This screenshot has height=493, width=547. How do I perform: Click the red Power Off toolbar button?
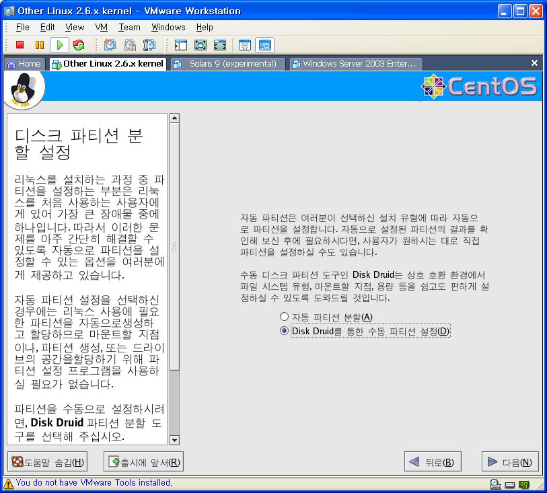pyautogui.click(x=20, y=45)
